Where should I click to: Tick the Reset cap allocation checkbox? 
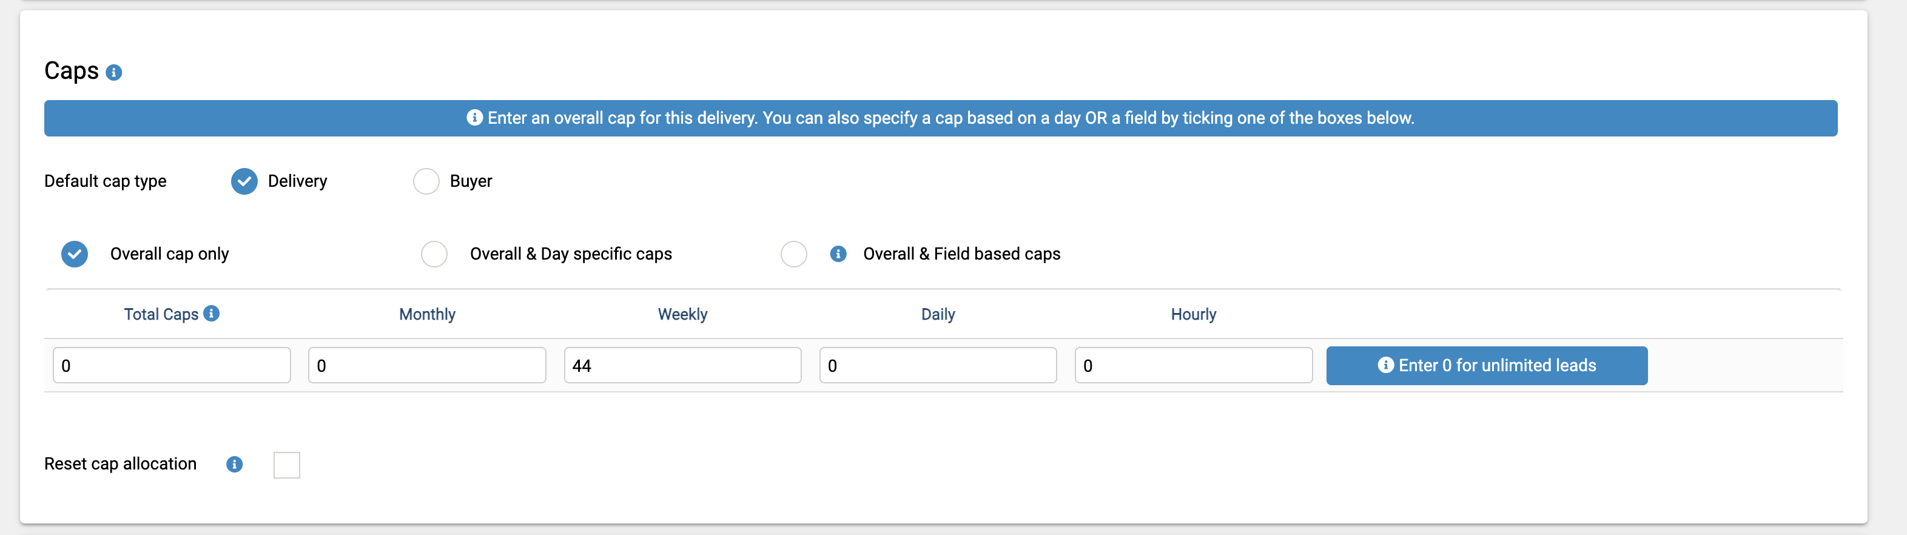286,465
